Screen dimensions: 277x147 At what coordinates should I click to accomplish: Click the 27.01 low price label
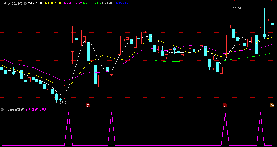tap(64, 102)
